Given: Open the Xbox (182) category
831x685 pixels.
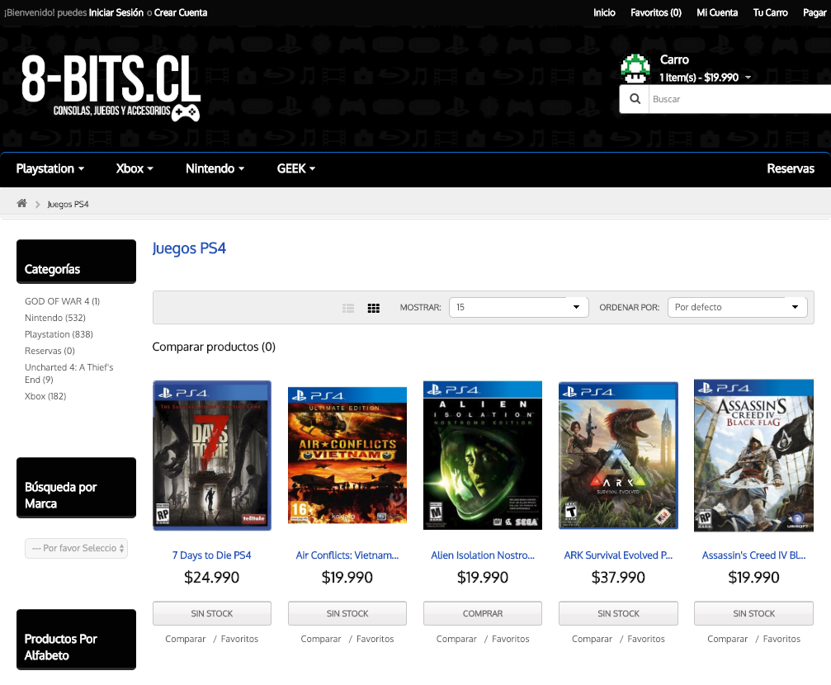Looking at the screenshot, I should coord(45,396).
